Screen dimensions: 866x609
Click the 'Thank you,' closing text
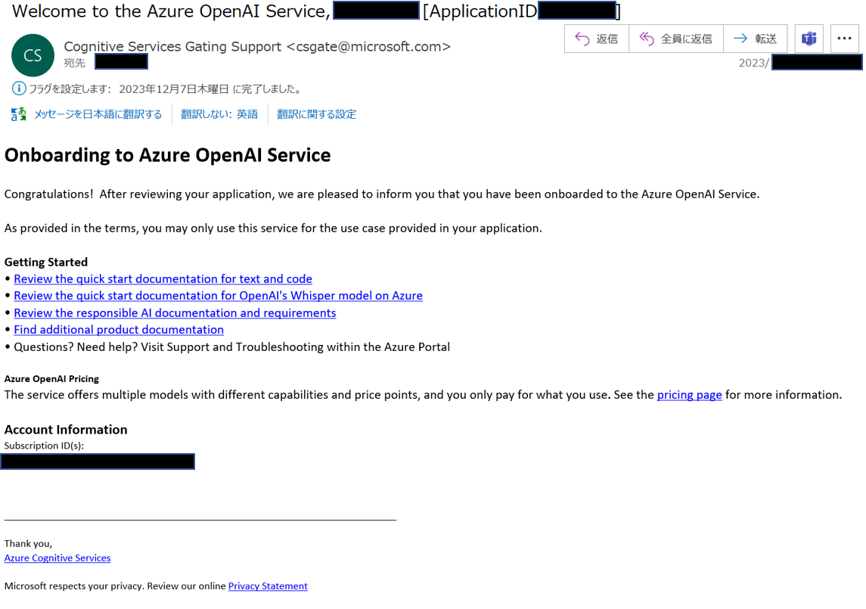pos(28,544)
